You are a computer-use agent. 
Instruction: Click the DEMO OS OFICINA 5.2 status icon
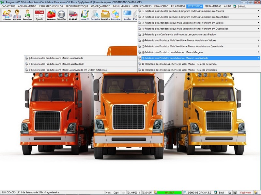tap(185, 192)
